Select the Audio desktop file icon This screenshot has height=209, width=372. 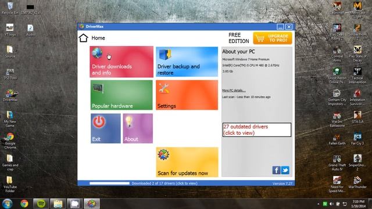pos(30,30)
